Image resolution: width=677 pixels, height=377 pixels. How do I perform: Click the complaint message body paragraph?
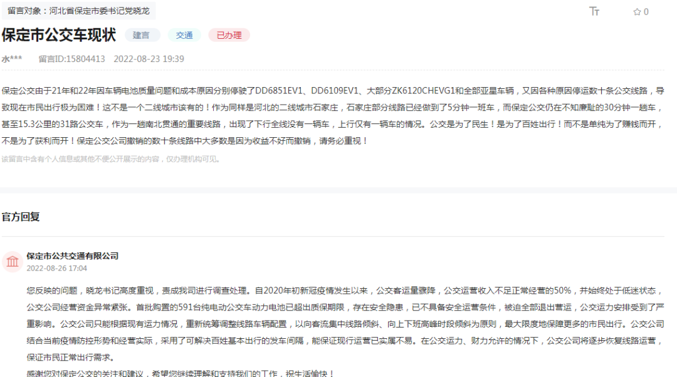pyautogui.click(x=333, y=116)
